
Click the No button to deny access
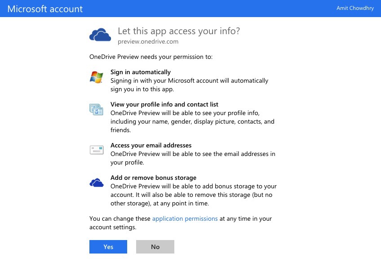(155, 246)
